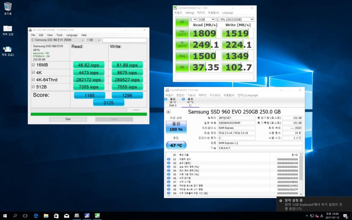Click CrystalDiskMark title bar icon
The image size is (352, 220).
pos(175,8)
